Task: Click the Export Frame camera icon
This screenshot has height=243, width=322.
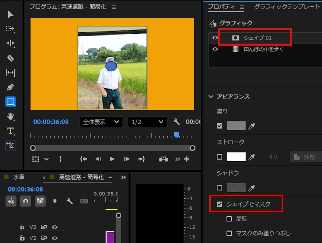Action: [x=163, y=159]
